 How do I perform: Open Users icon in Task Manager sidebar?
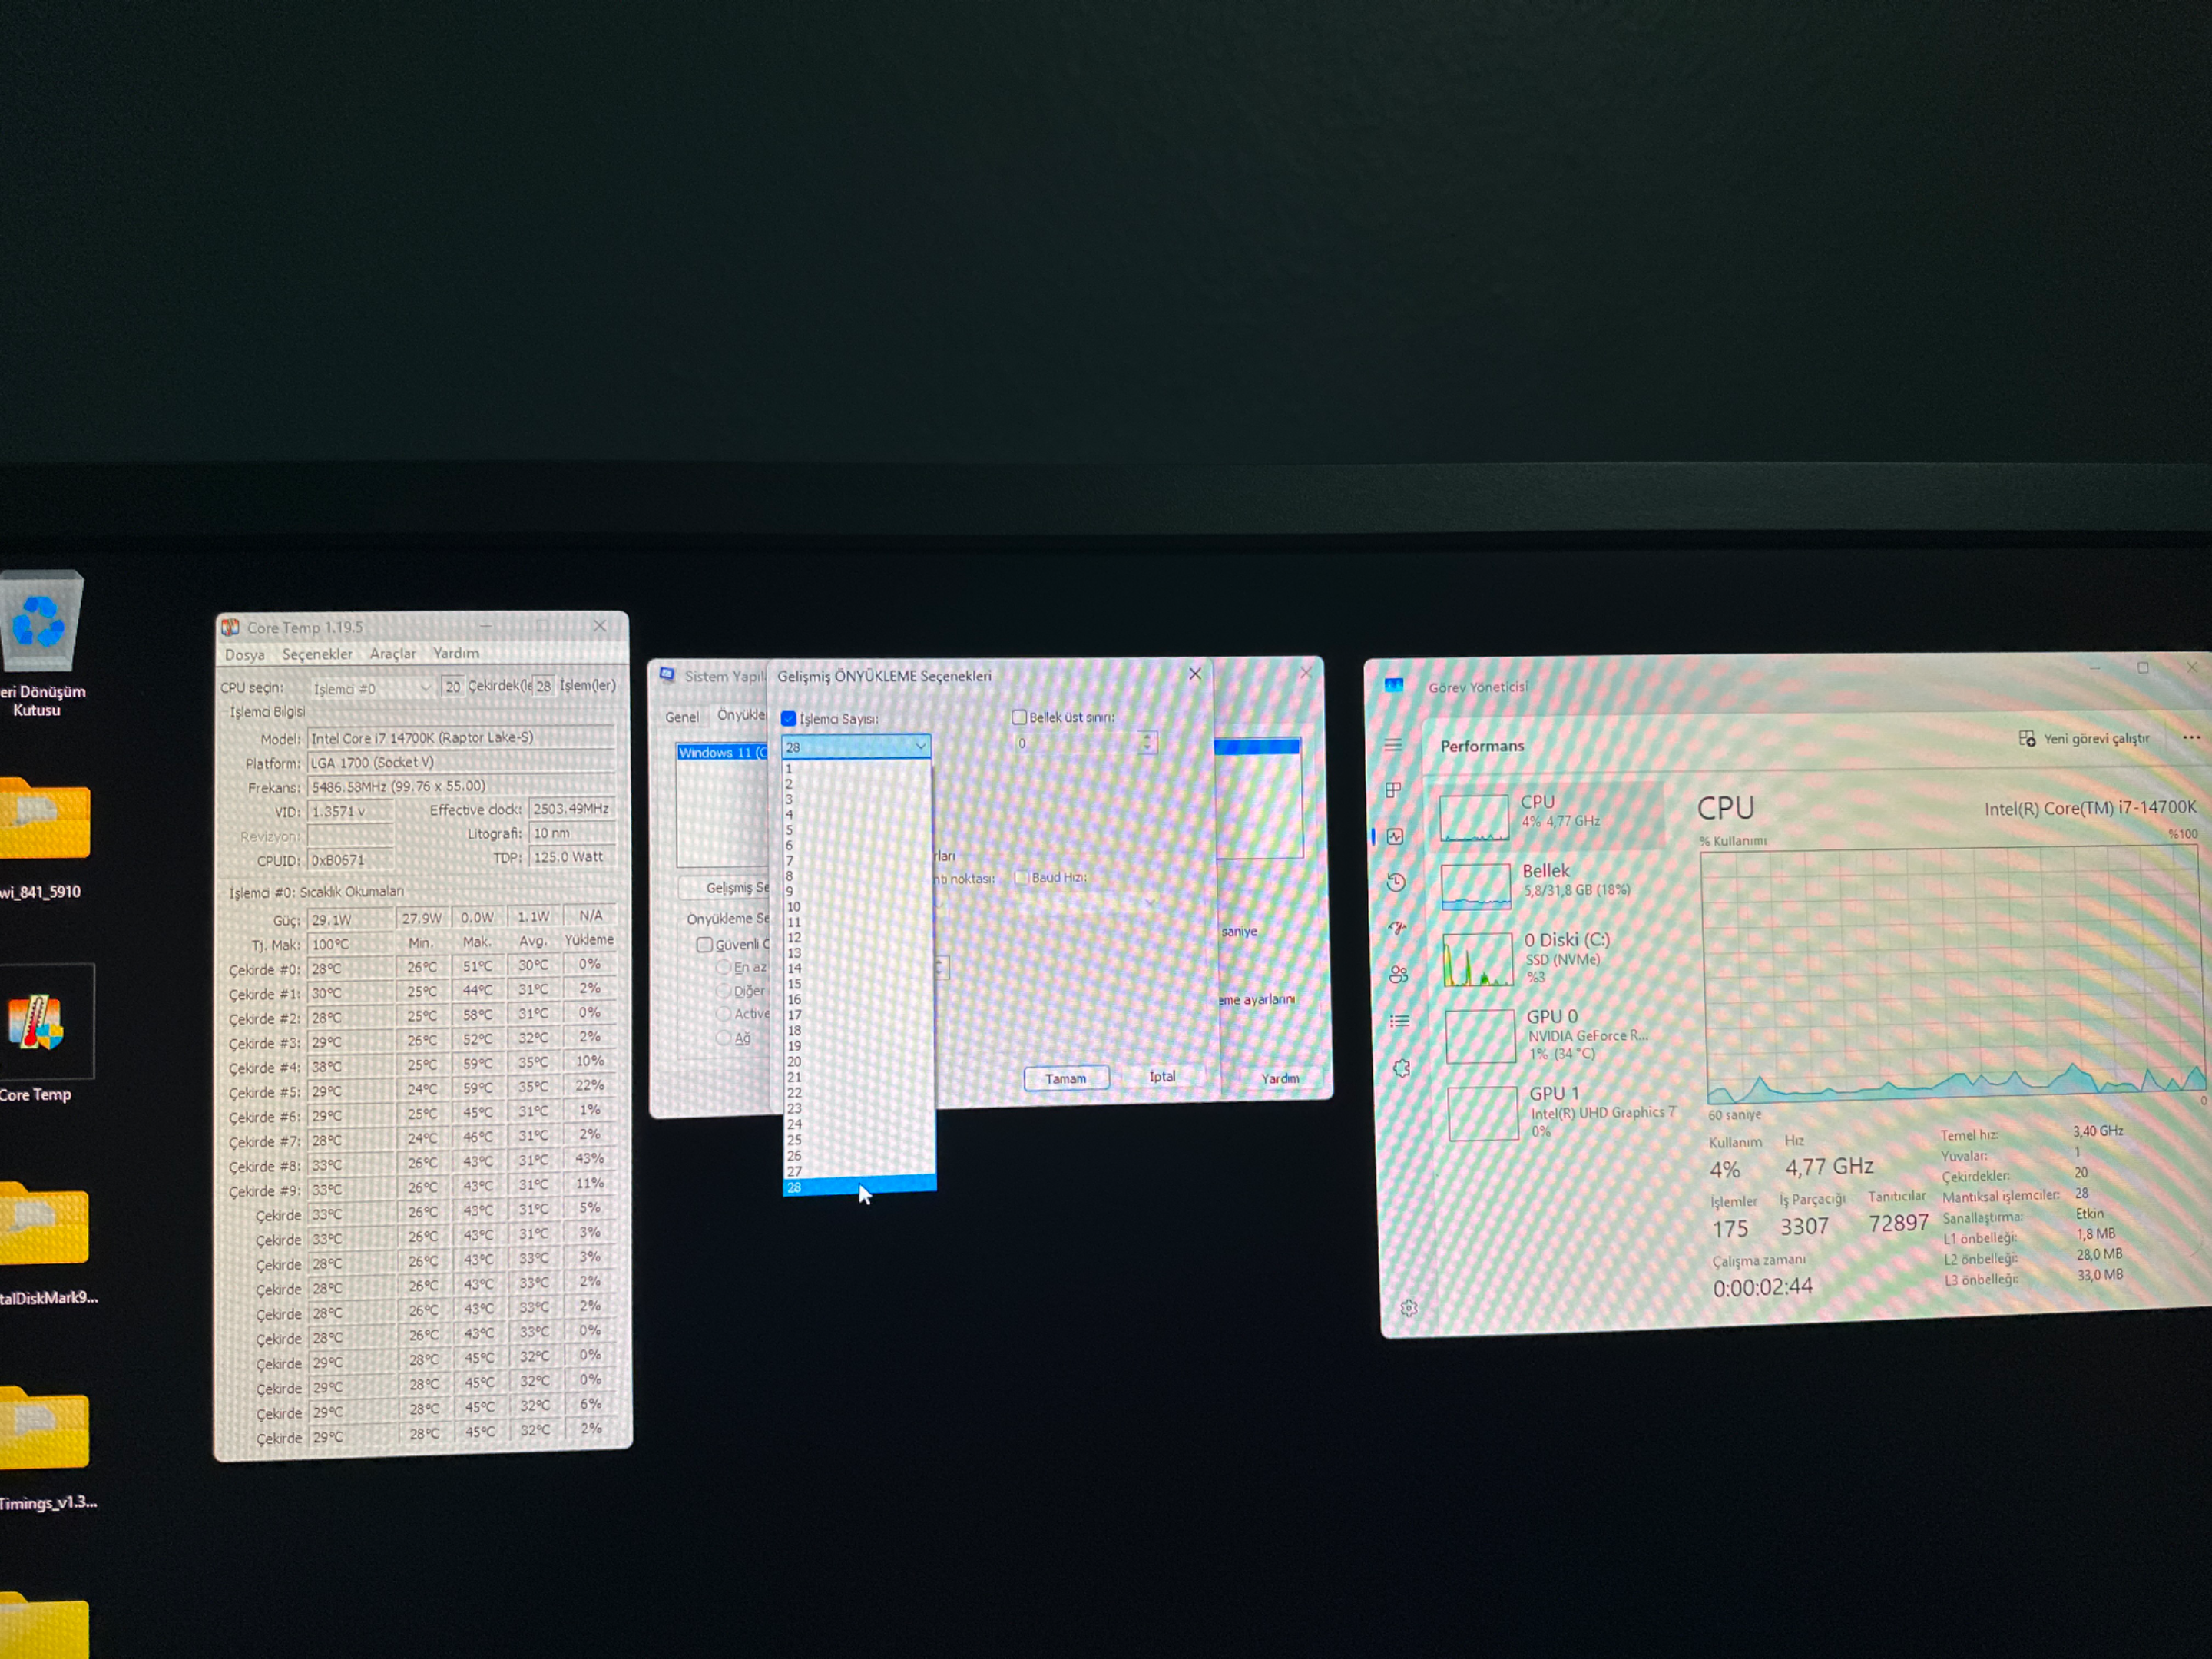pos(1399,975)
